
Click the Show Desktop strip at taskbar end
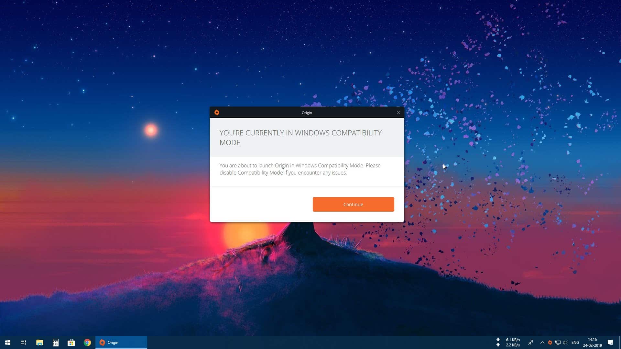click(x=620, y=343)
